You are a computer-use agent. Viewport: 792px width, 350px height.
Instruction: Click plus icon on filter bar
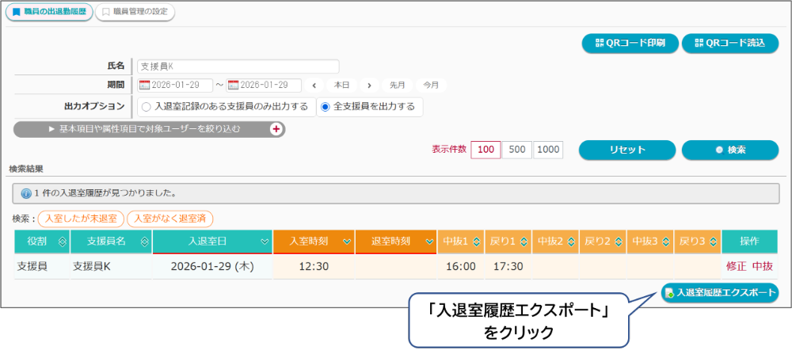[276, 129]
